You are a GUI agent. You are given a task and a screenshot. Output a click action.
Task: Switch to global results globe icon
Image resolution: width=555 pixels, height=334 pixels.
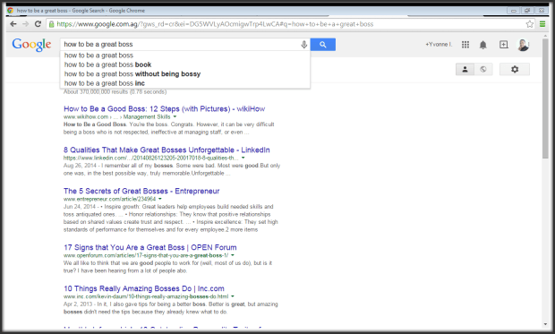pos(483,70)
